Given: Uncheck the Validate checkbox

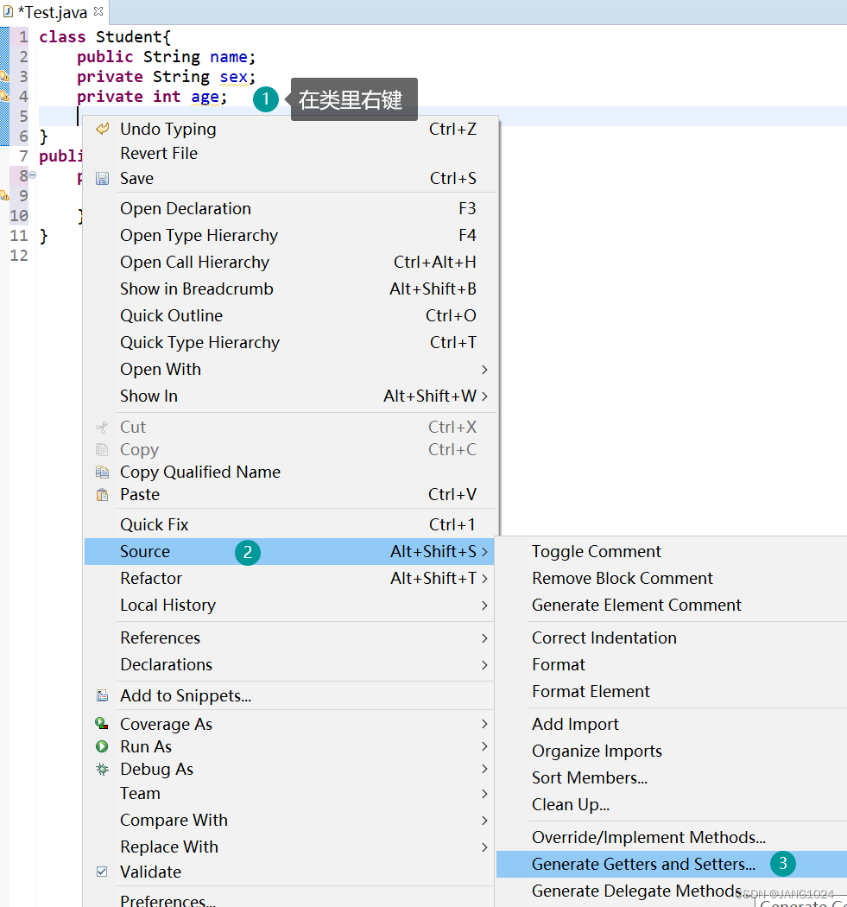Looking at the screenshot, I should (x=104, y=872).
